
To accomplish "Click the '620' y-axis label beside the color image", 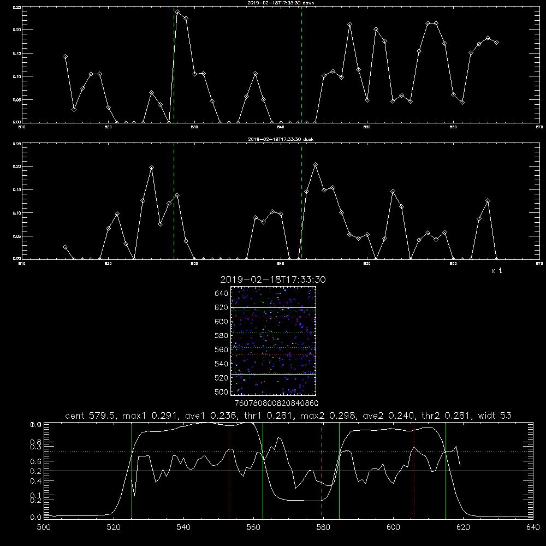I will click(222, 307).
